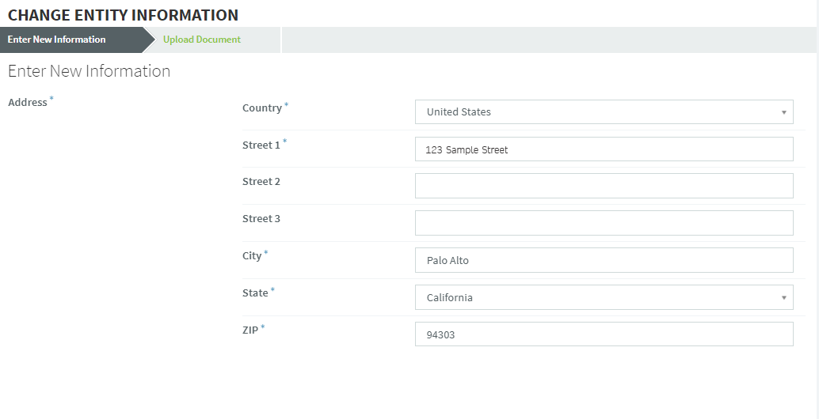Focus the empty Street 2 input field

click(604, 186)
